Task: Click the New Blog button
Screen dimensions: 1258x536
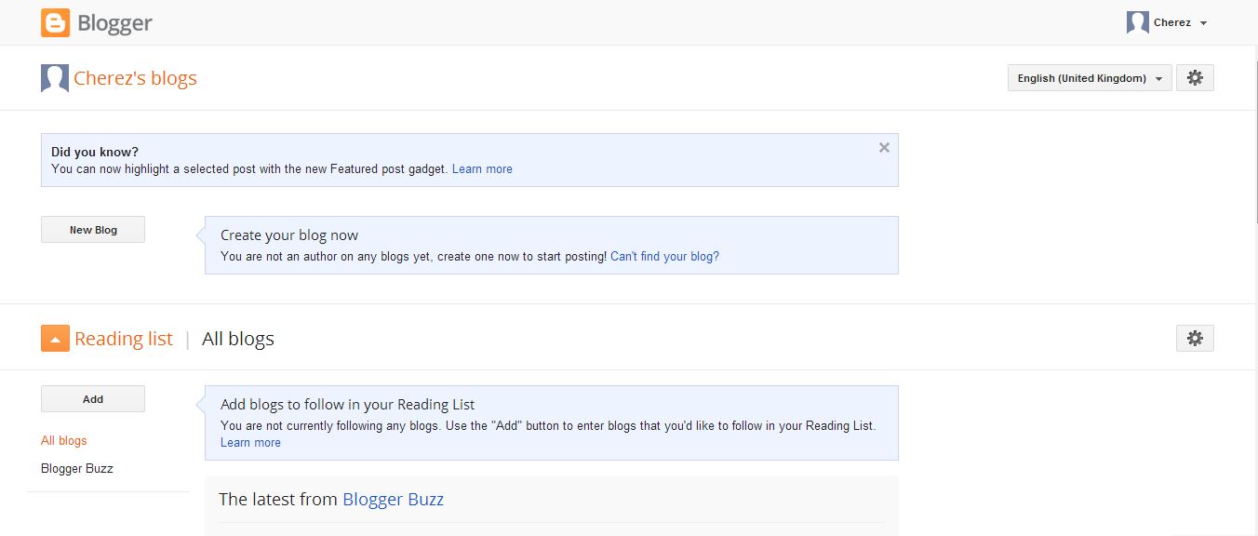Action: pos(93,229)
